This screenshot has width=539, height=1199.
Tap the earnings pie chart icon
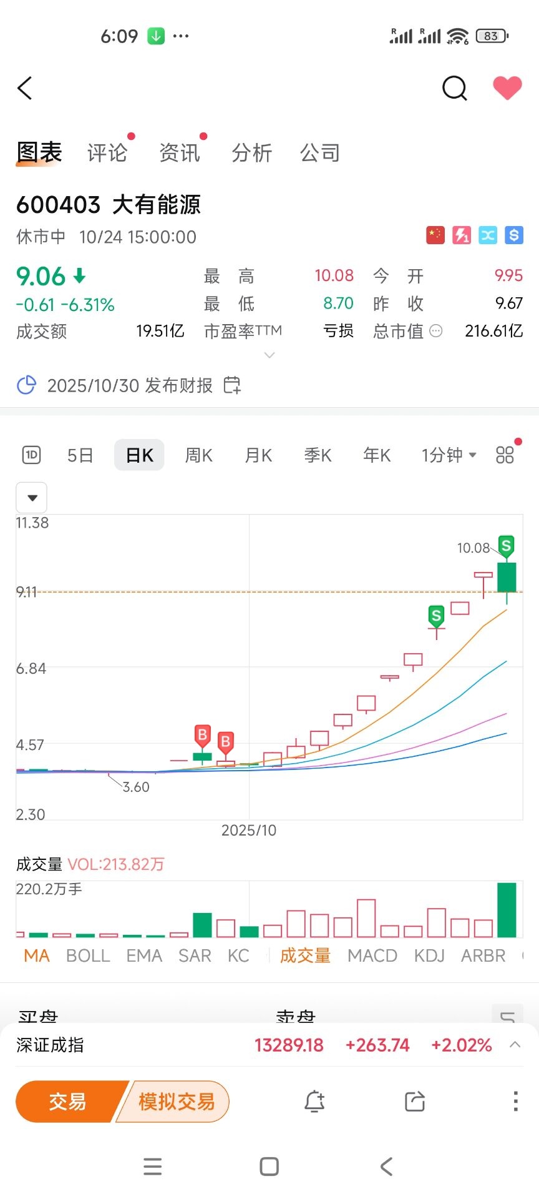click(26, 385)
